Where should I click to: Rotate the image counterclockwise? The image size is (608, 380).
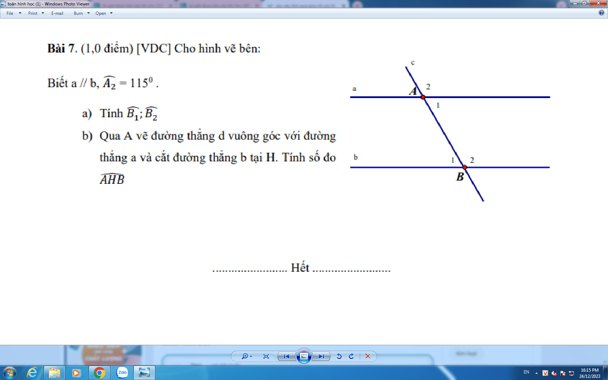339,356
